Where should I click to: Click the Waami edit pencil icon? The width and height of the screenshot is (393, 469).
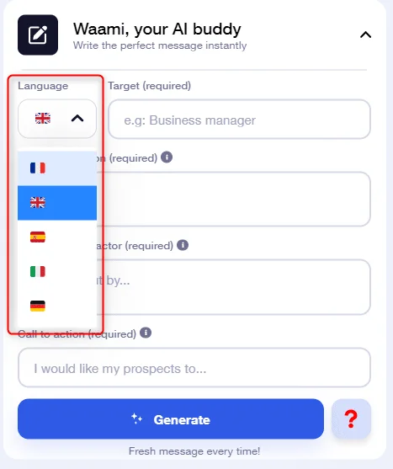tap(38, 35)
